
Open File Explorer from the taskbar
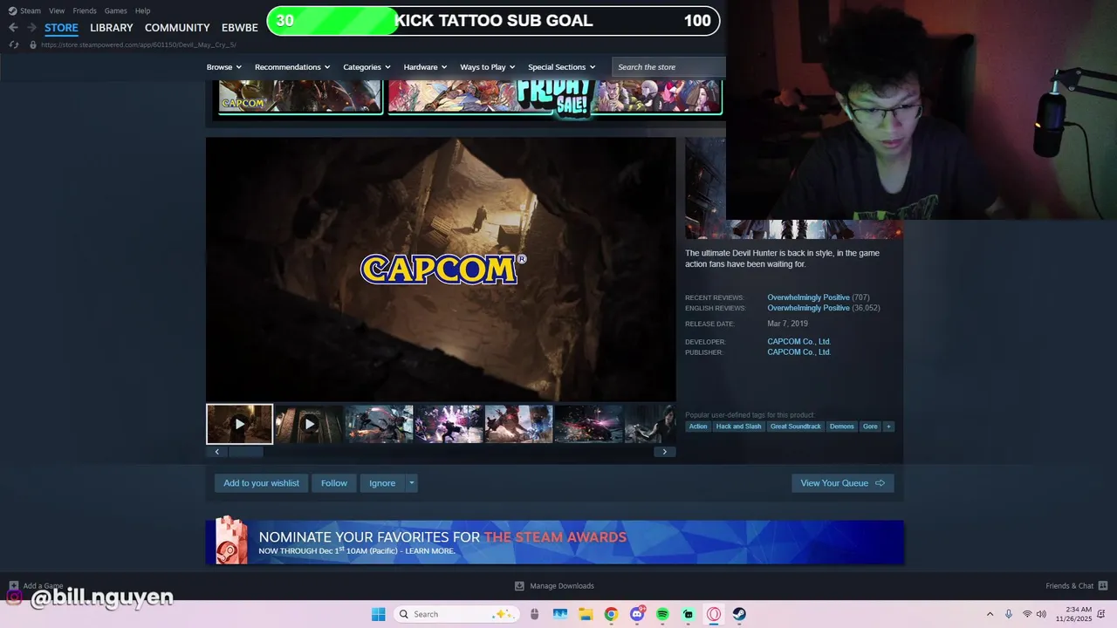coord(585,614)
